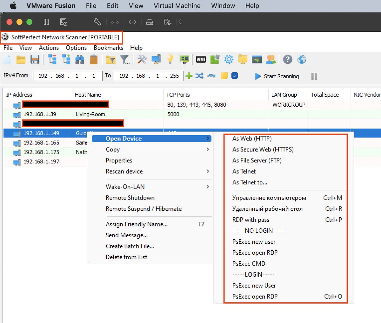Viewport: 381px width, 323px height.
Task: Click the VMware pause virtual machine icon
Action: coord(46,22)
